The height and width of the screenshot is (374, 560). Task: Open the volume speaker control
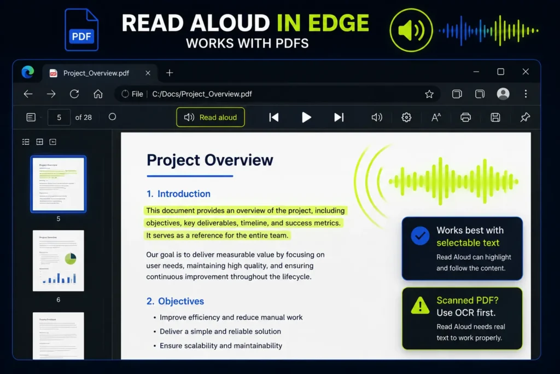[x=377, y=117]
